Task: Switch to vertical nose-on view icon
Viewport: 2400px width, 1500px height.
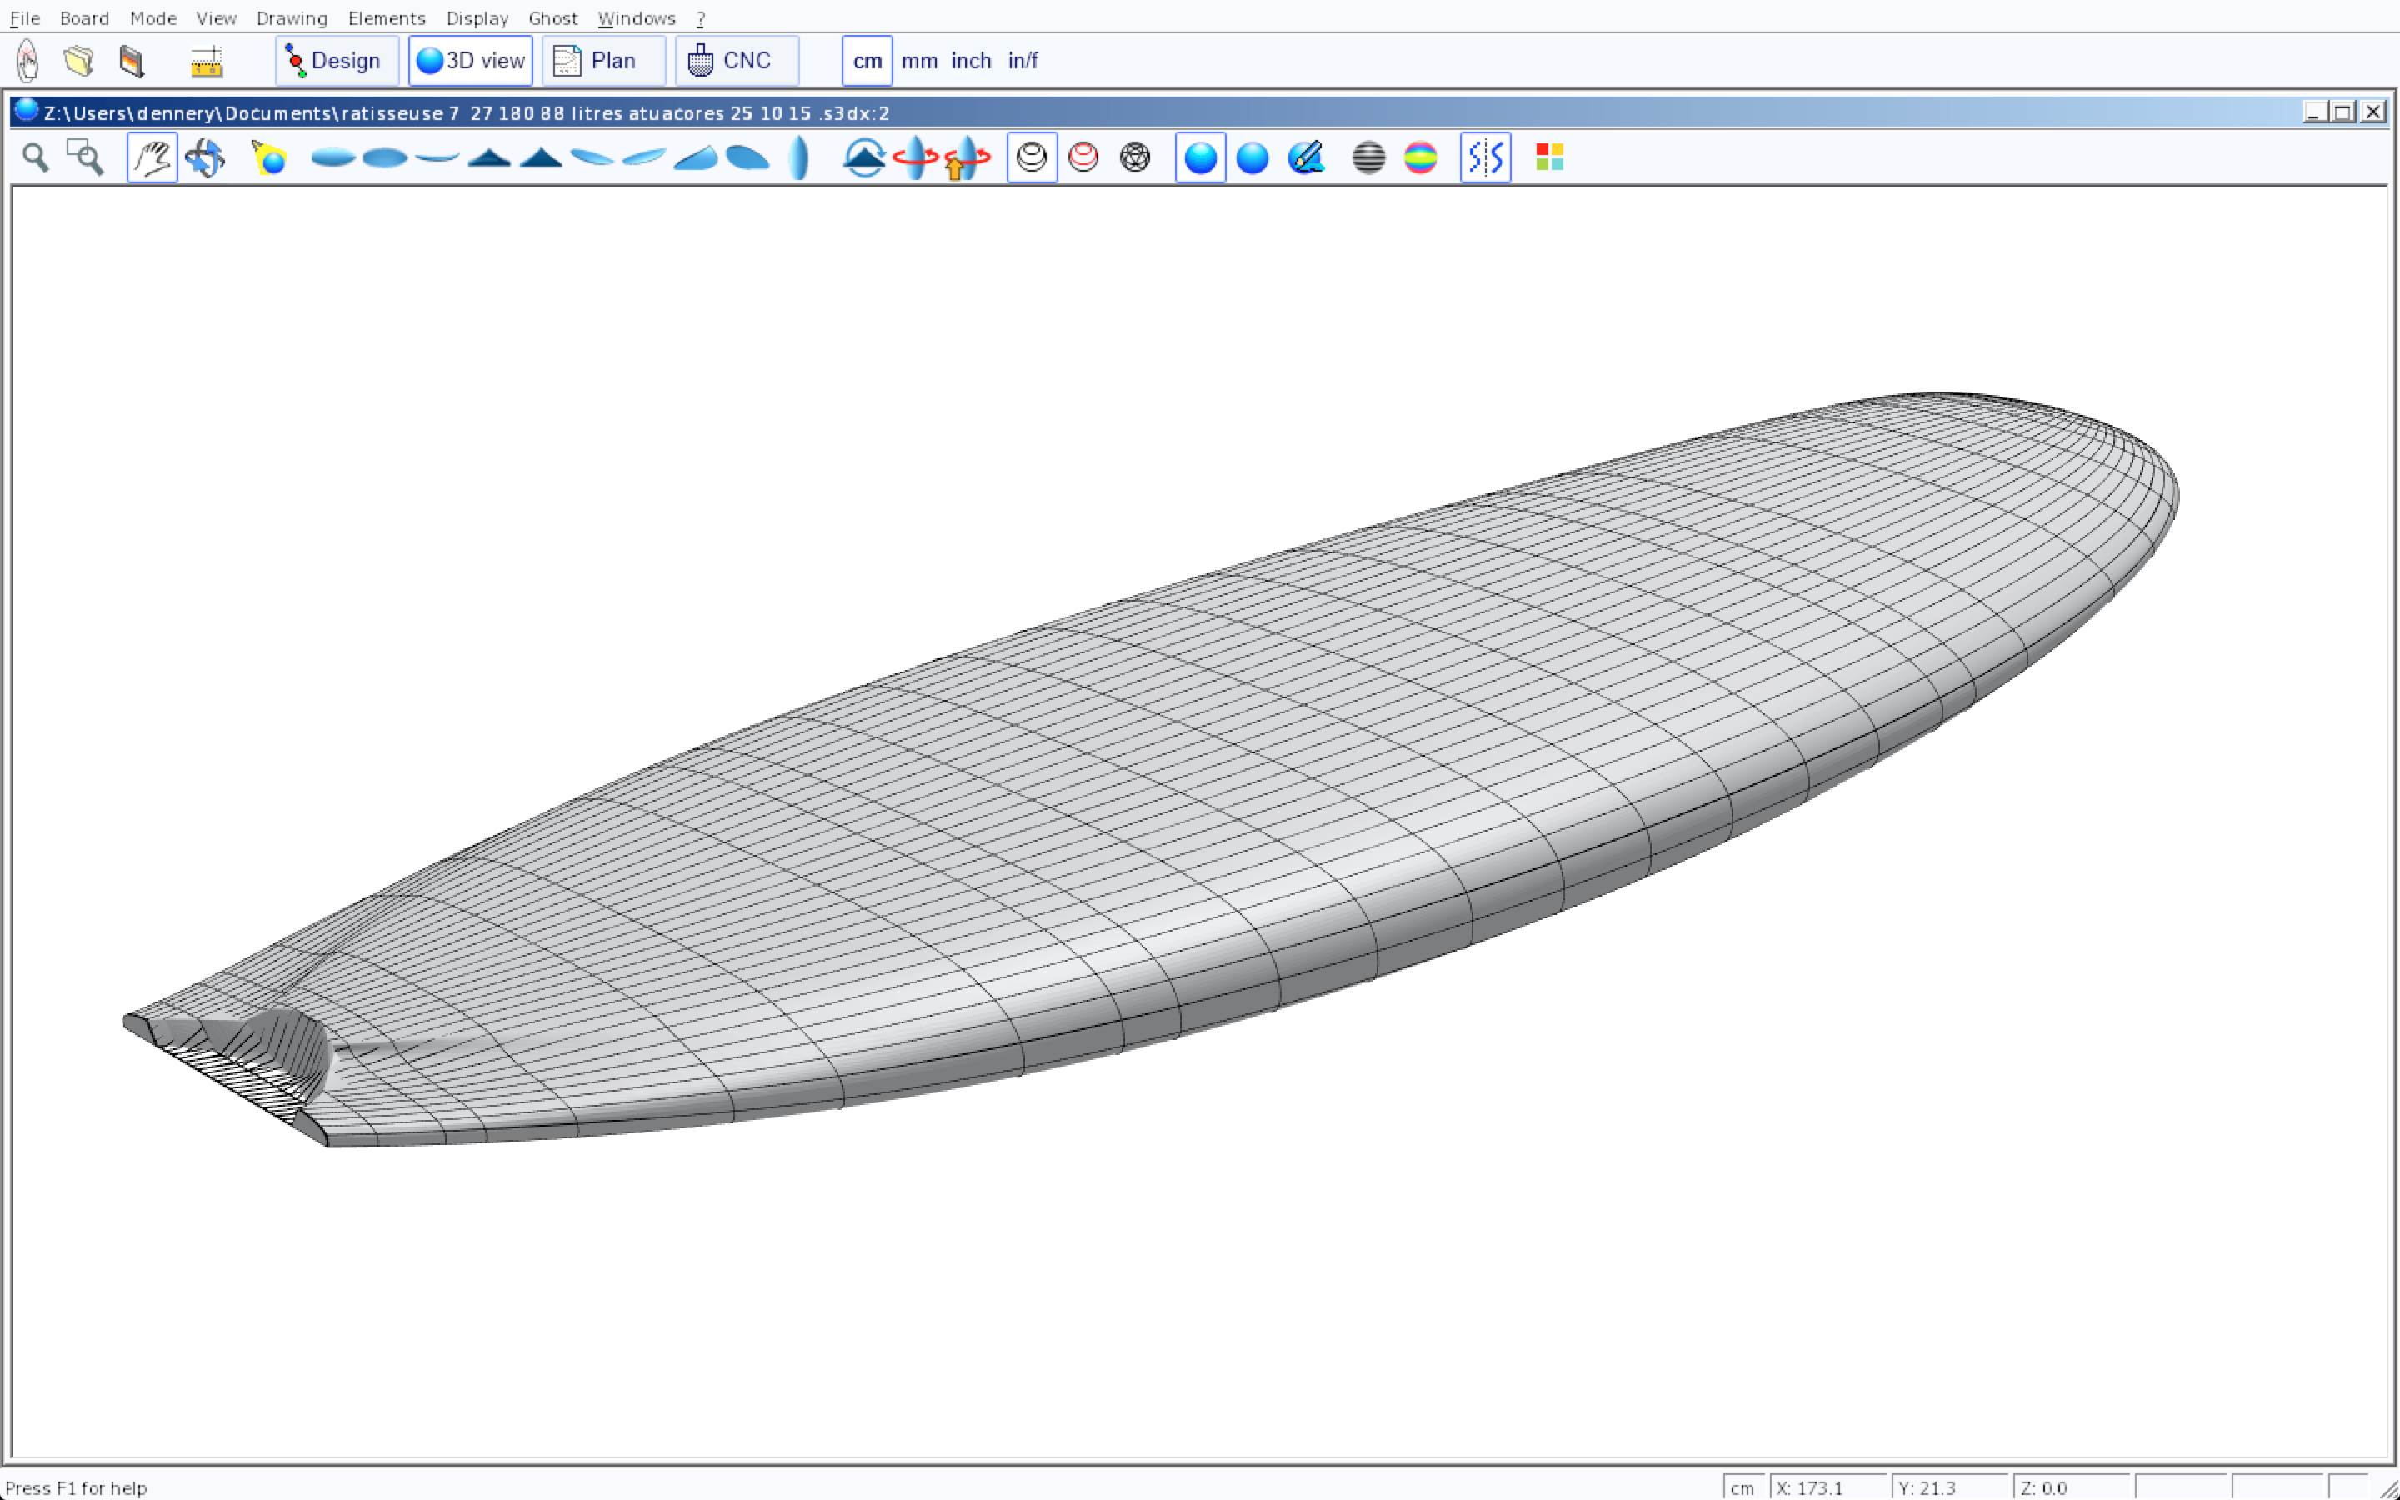Action: tap(798, 157)
